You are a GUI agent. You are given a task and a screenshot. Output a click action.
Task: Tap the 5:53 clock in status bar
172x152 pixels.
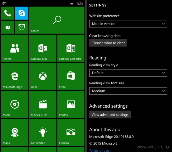[80, 3]
